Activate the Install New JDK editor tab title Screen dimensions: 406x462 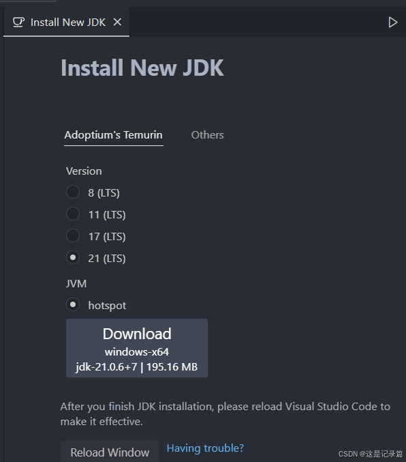pos(68,23)
